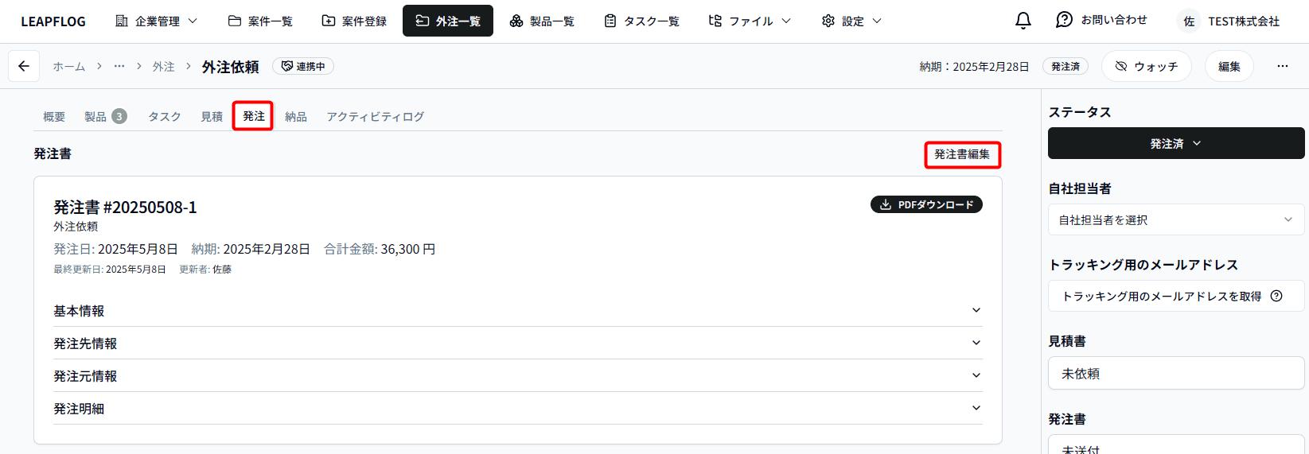Screen dimensions: 1309x454
Task: Click the back arrow button
Action: coord(24,66)
